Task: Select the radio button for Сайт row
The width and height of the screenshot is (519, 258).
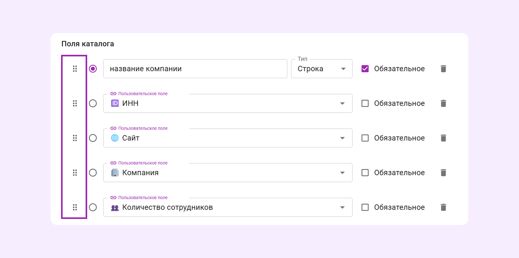Action: click(x=93, y=138)
